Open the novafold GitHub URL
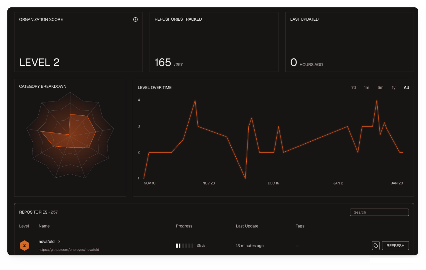The height and width of the screenshot is (270, 426). (69, 249)
